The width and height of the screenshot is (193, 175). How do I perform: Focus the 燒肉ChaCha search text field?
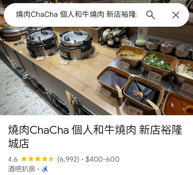tap(76, 15)
